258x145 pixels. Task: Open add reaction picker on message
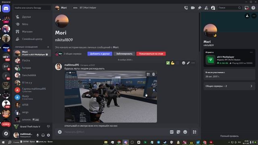(x=183, y=63)
